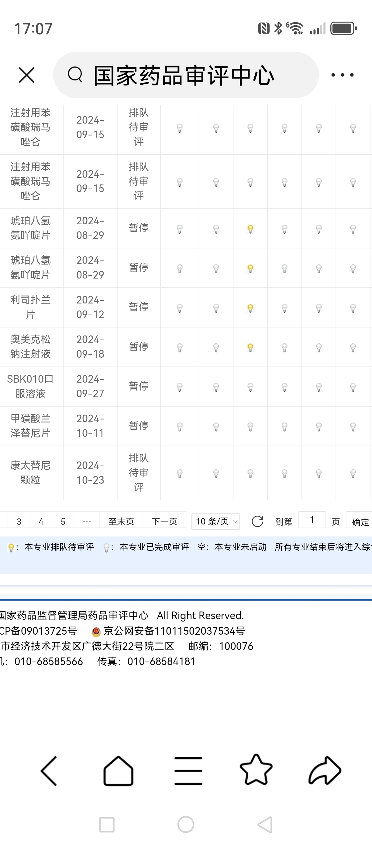
Task: Tap the search magnifier icon
Action: pos(75,75)
